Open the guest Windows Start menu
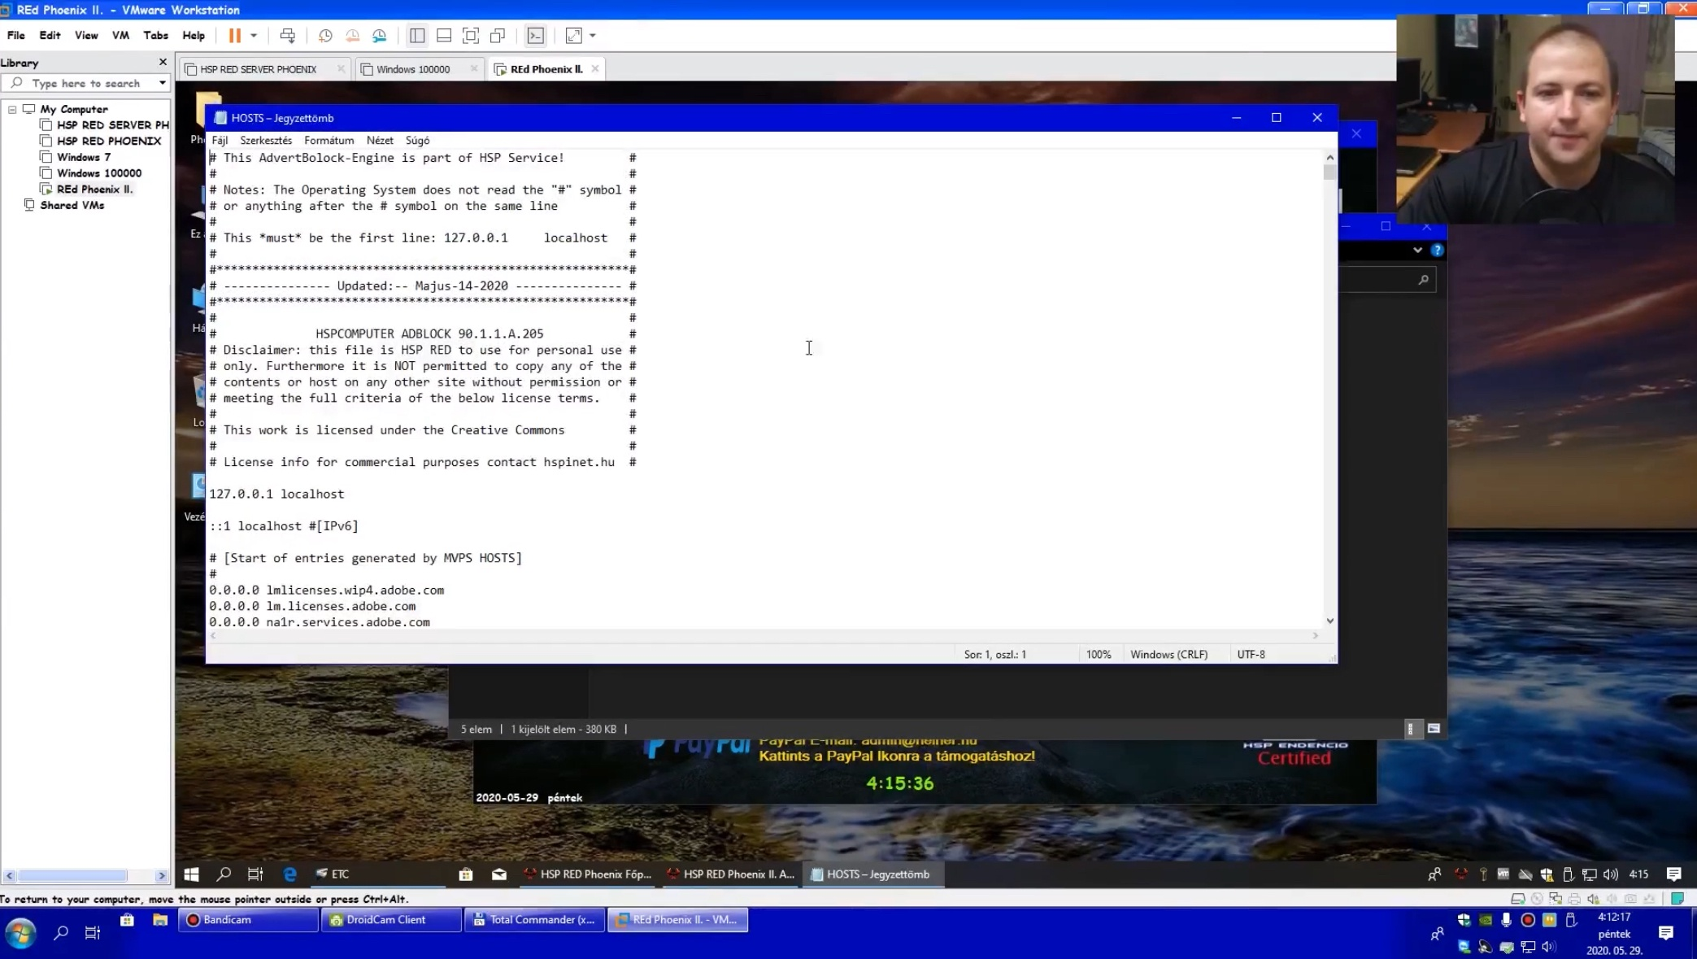This screenshot has height=959, width=1697. (x=192, y=874)
